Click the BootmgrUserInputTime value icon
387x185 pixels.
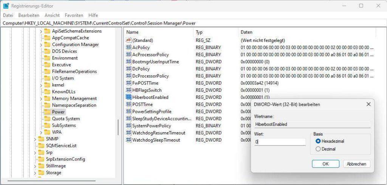[128, 62]
